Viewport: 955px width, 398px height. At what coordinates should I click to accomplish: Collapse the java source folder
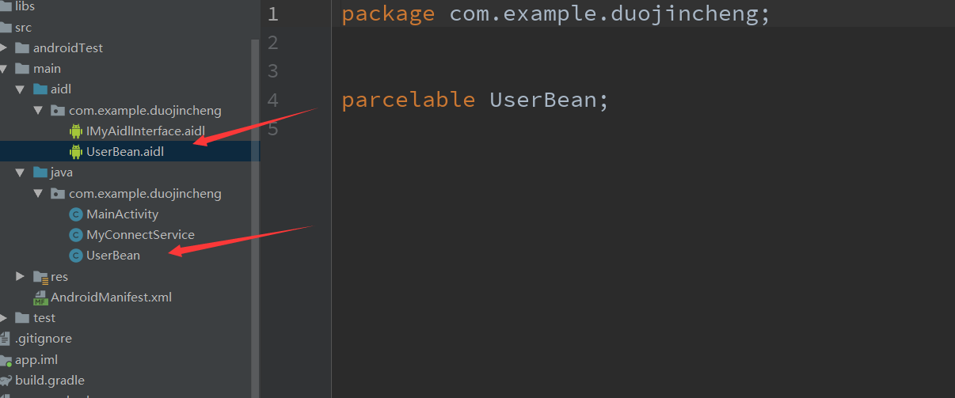click(21, 172)
